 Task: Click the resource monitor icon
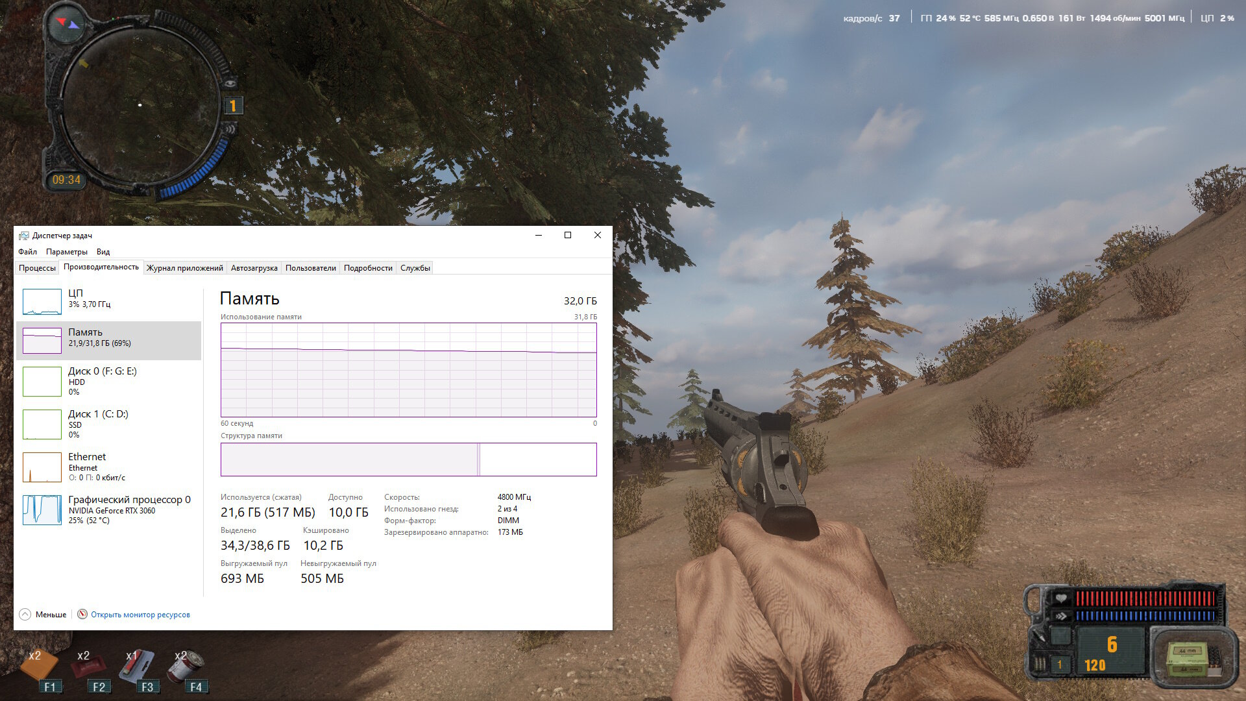coord(82,614)
